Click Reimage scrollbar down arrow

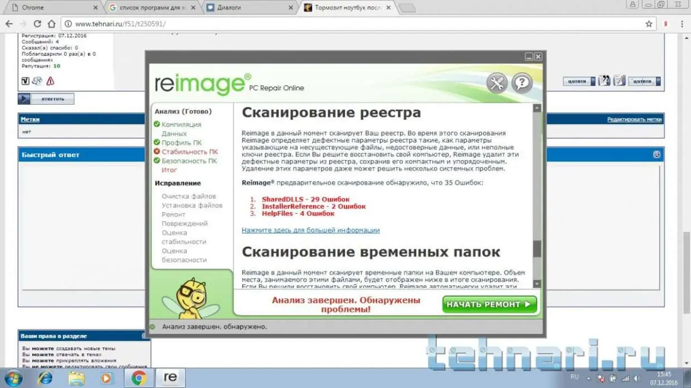coord(537,284)
